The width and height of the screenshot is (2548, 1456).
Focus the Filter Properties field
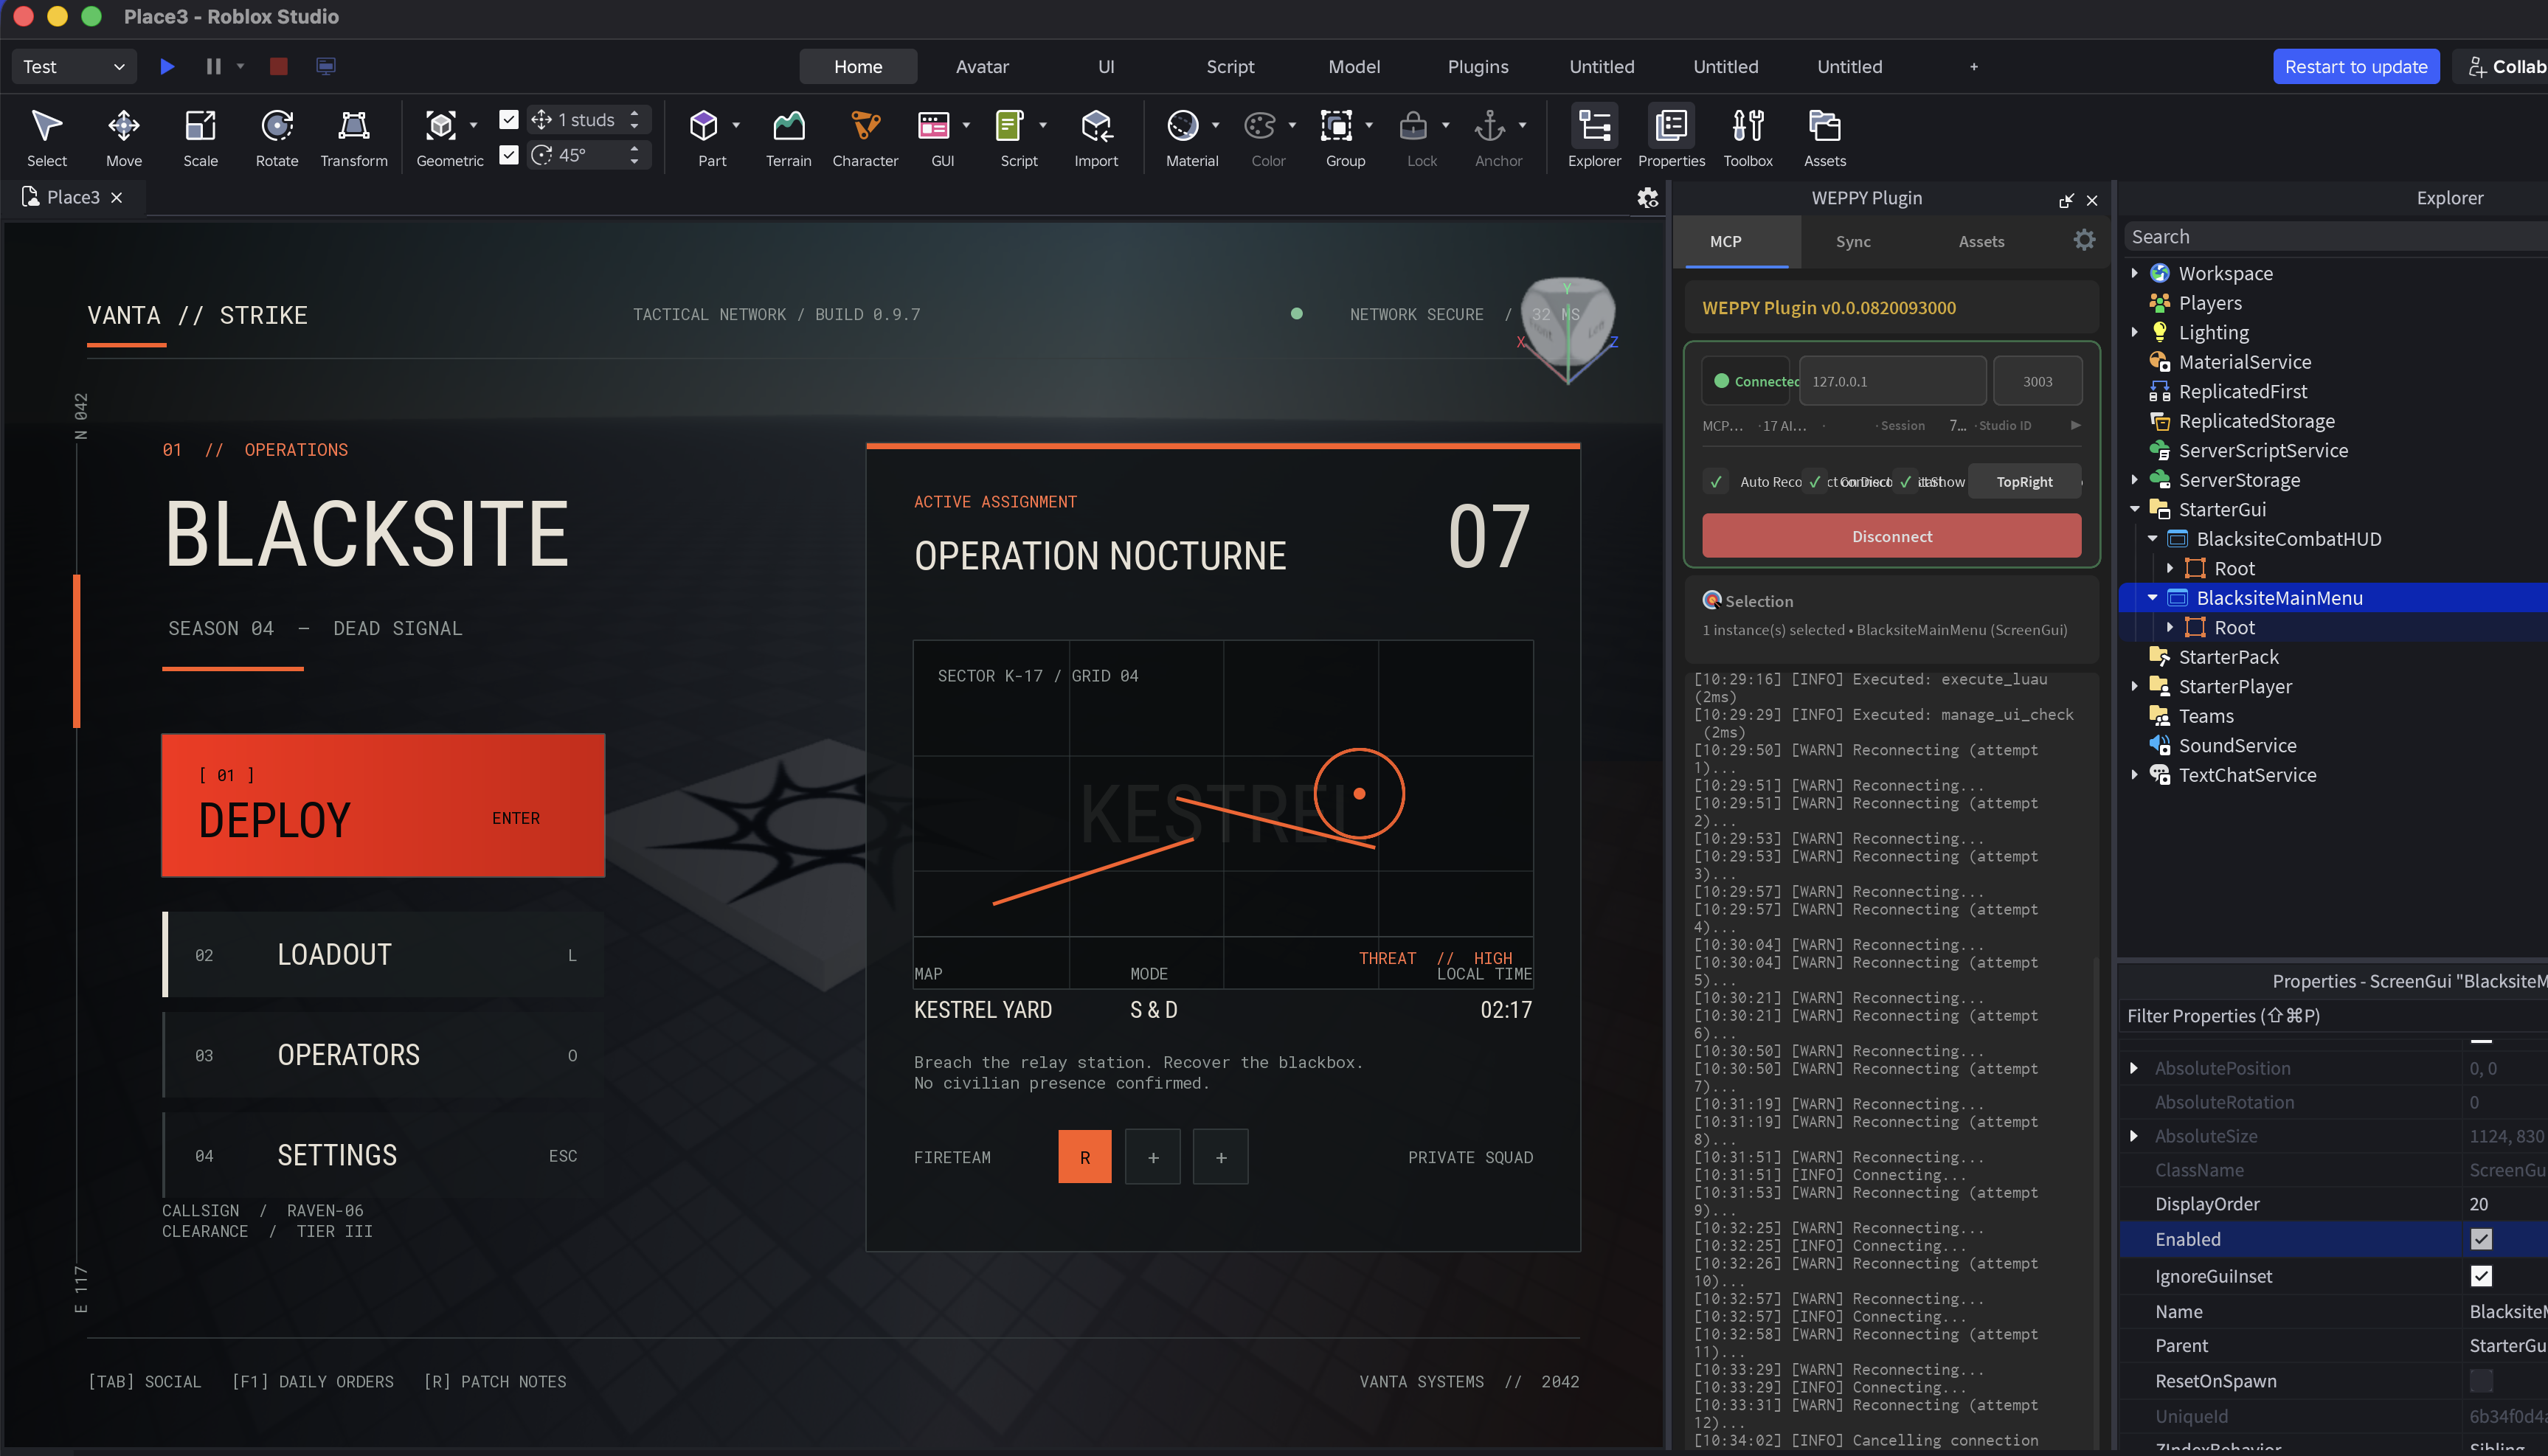tap(2334, 1016)
